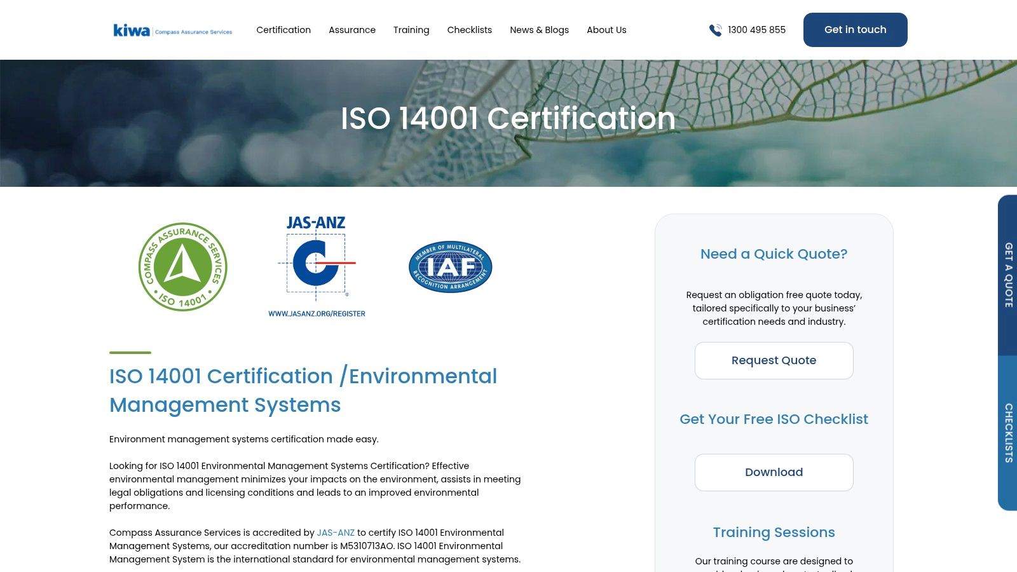Click the Kiwa Compass Assurance logo
The height and width of the screenshot is (572, 1017).
tap(173, 31)
